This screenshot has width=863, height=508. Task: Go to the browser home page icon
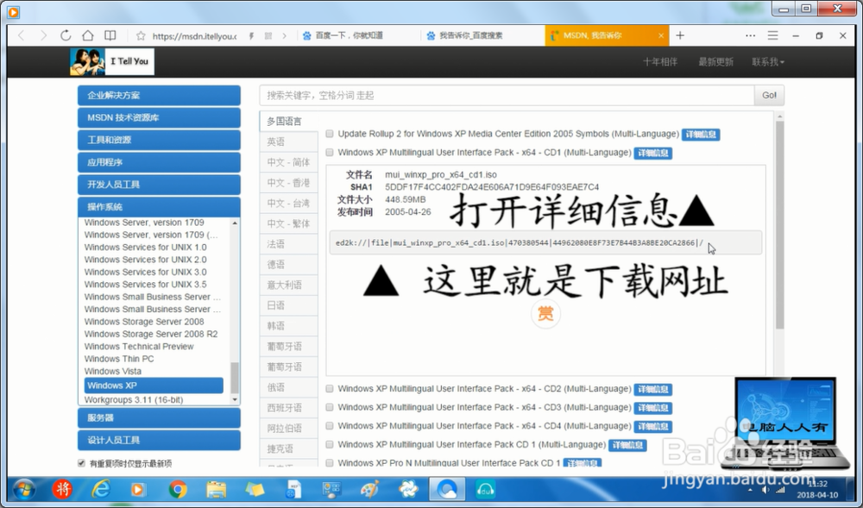click(87, 35)
